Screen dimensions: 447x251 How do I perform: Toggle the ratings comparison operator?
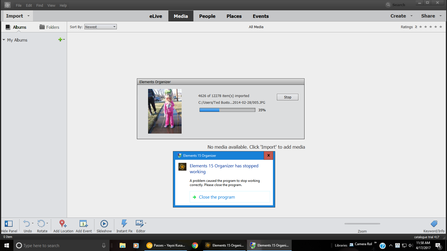coord(416,27)
